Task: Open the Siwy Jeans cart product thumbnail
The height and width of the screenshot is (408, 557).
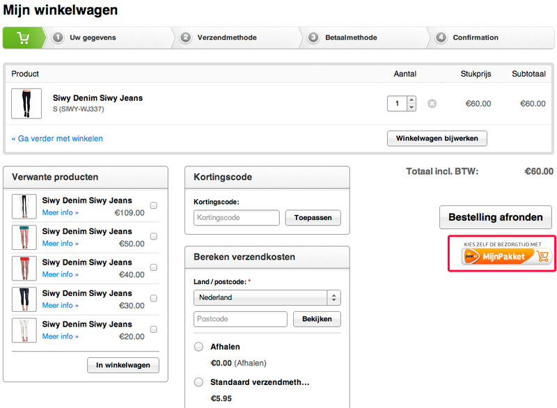Action: [26, 104]
